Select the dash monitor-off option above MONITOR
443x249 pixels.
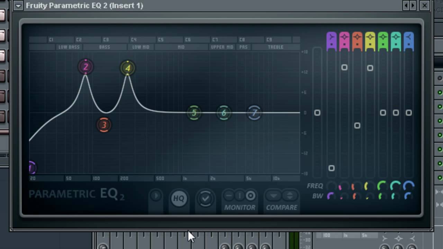pos(229,196)
